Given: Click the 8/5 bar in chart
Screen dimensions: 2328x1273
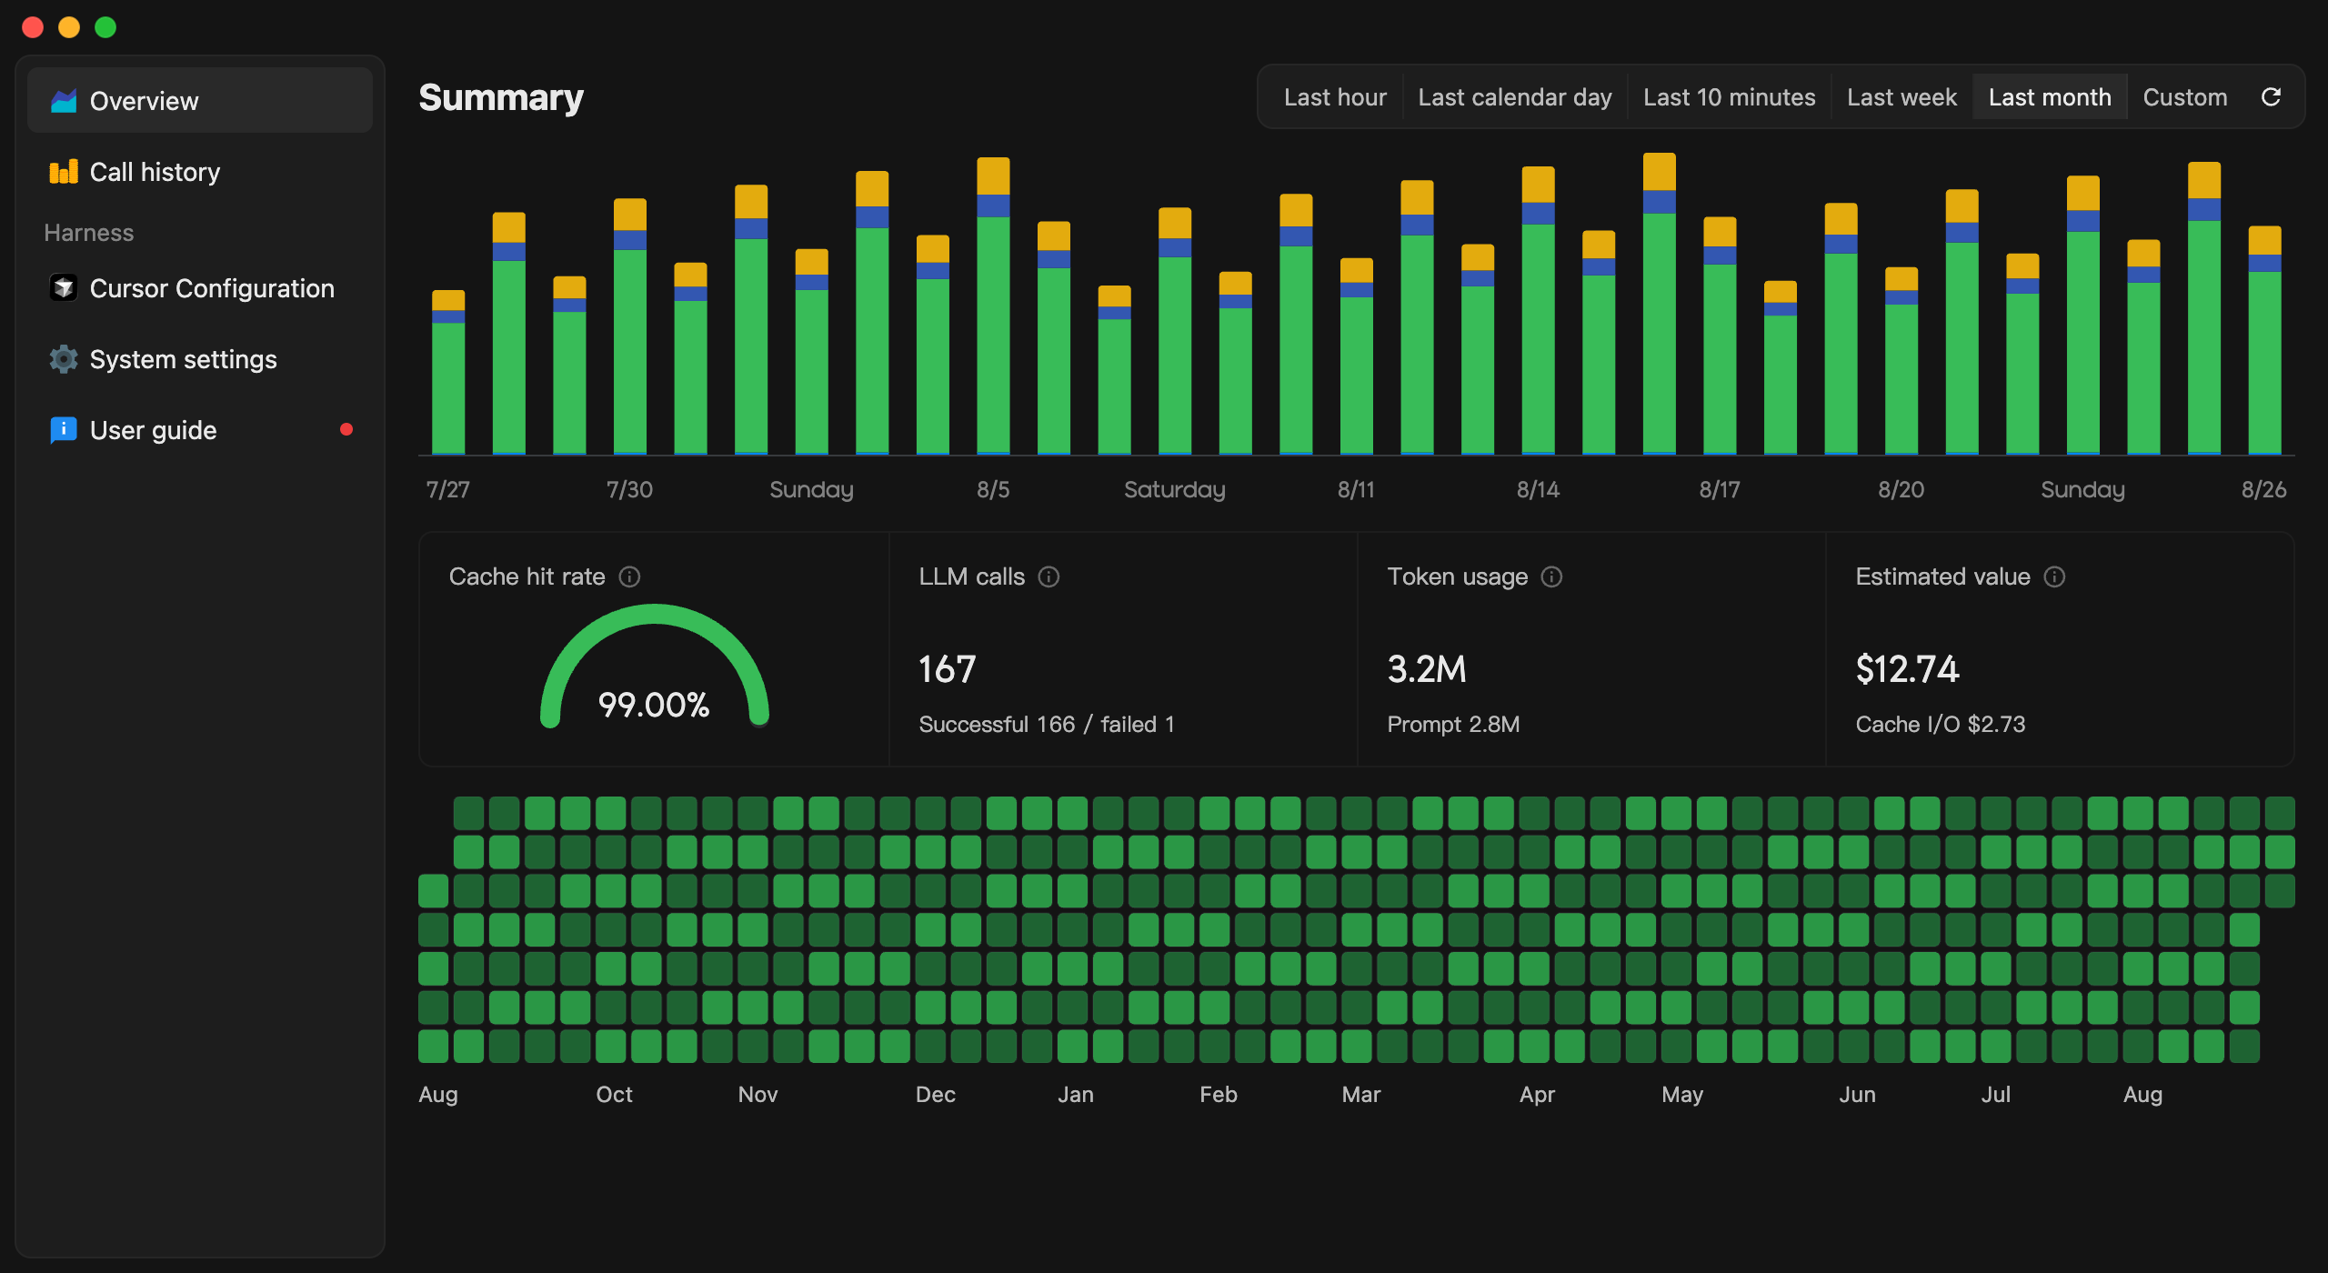Looking at the screenshot, I should coord(993,306).
